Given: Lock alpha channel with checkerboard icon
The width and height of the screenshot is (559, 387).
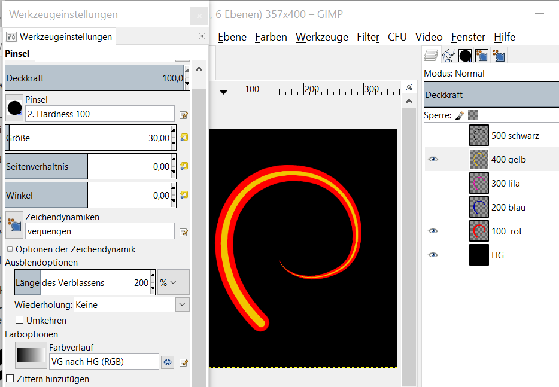Looking at the screenshot, I should [x=473, y=115].
